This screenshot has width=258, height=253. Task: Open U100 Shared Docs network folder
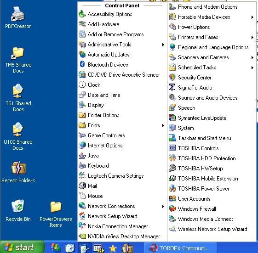tap(18, 136)
